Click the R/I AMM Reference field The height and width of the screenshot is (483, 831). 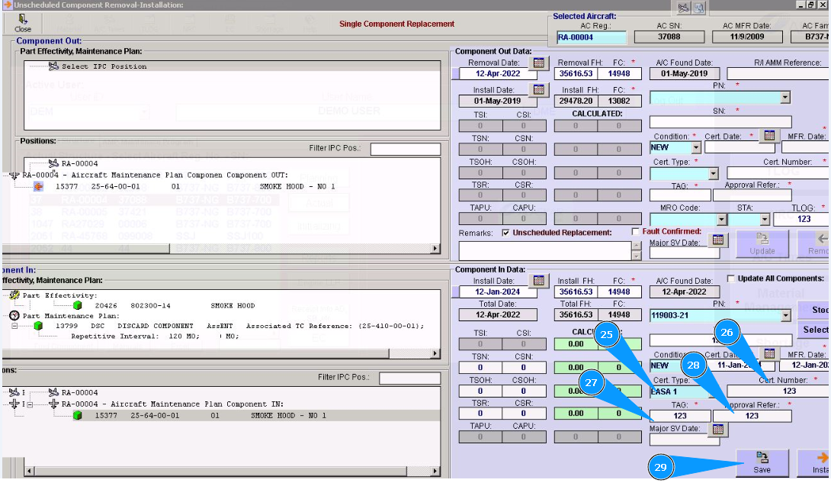click(778, 74)
